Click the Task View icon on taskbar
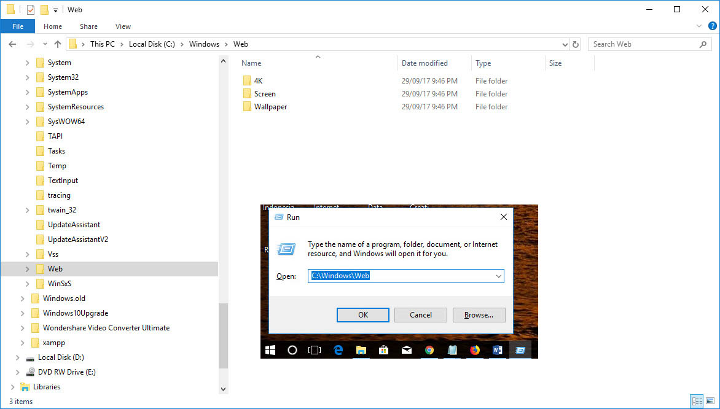Viewport: 720px width, 409px height. pyautogui.click(x=315, y=349)
